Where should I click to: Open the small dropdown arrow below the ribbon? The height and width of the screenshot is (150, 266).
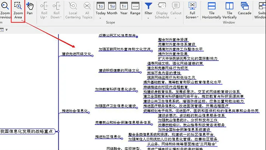pyautogui.click(x=6, y=30)
